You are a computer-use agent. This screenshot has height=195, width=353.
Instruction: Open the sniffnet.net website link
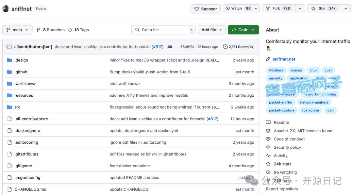(284, 59)
